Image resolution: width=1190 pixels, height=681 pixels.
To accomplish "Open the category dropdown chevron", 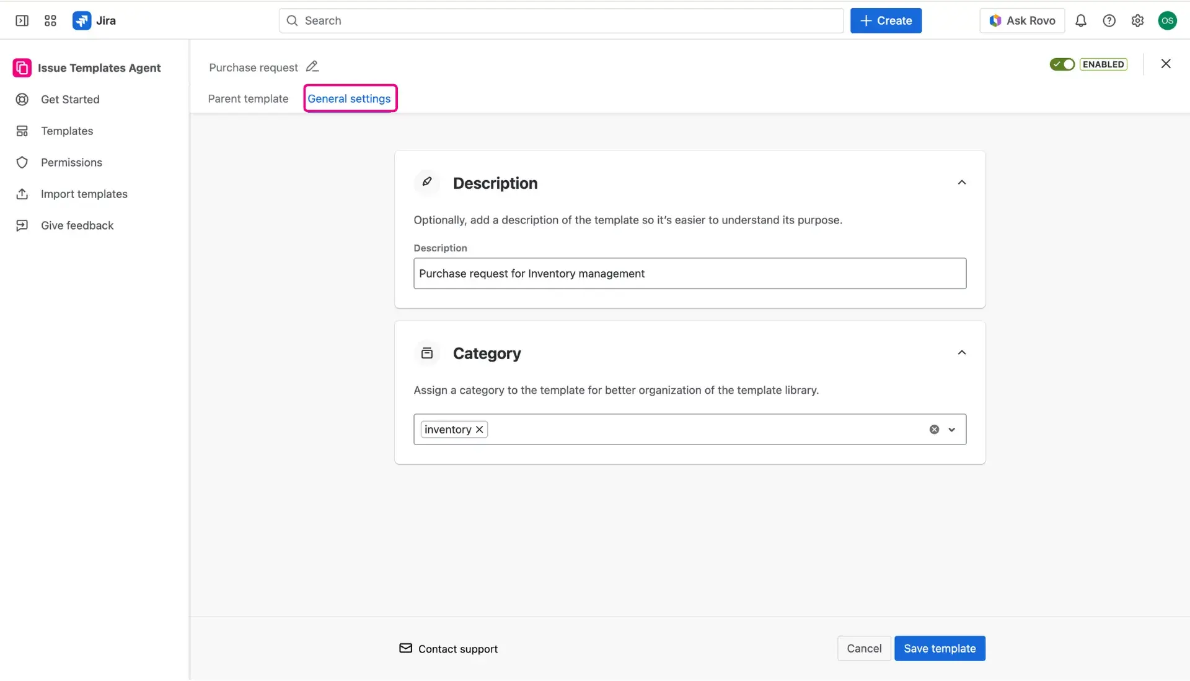I will pos(953,429).
